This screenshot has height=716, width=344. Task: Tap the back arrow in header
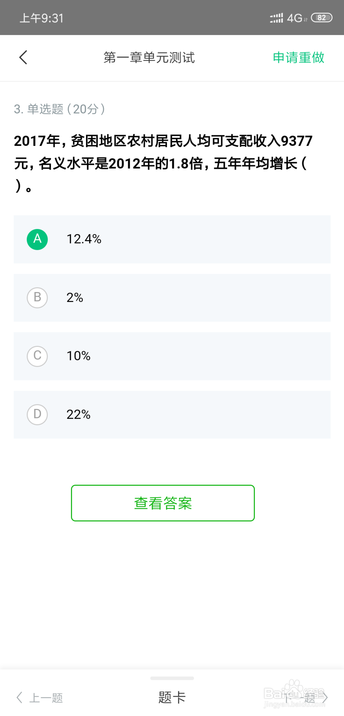23,57
